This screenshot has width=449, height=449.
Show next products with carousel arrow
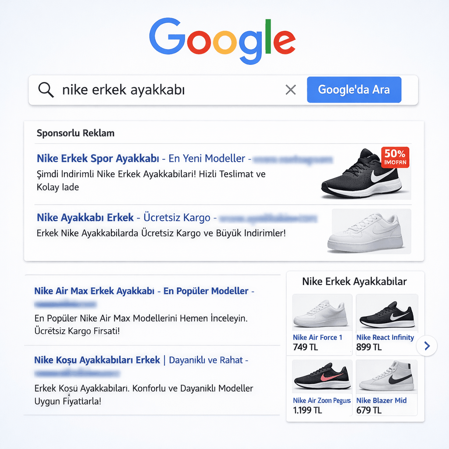tap(427, 346)
